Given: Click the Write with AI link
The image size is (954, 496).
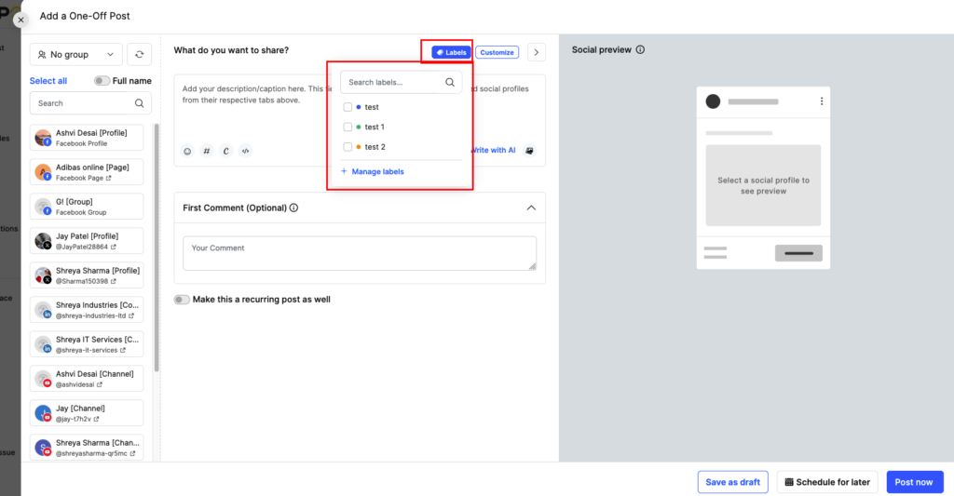Looking at the screenshot, I should (494, 150).
